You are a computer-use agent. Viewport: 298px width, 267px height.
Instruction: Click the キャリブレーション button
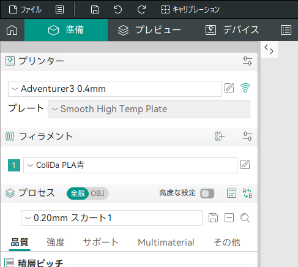[x=190, y=10]
